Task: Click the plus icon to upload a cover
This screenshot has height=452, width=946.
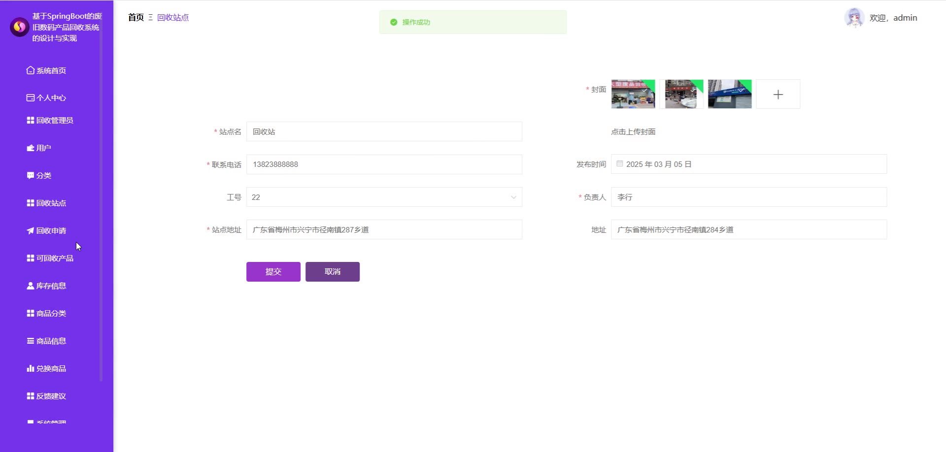Action: [x=778, y=94]
